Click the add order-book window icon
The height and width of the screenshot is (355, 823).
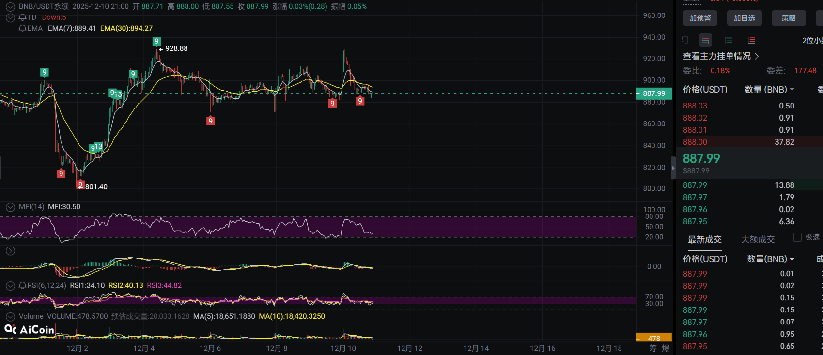click(685, 40)
